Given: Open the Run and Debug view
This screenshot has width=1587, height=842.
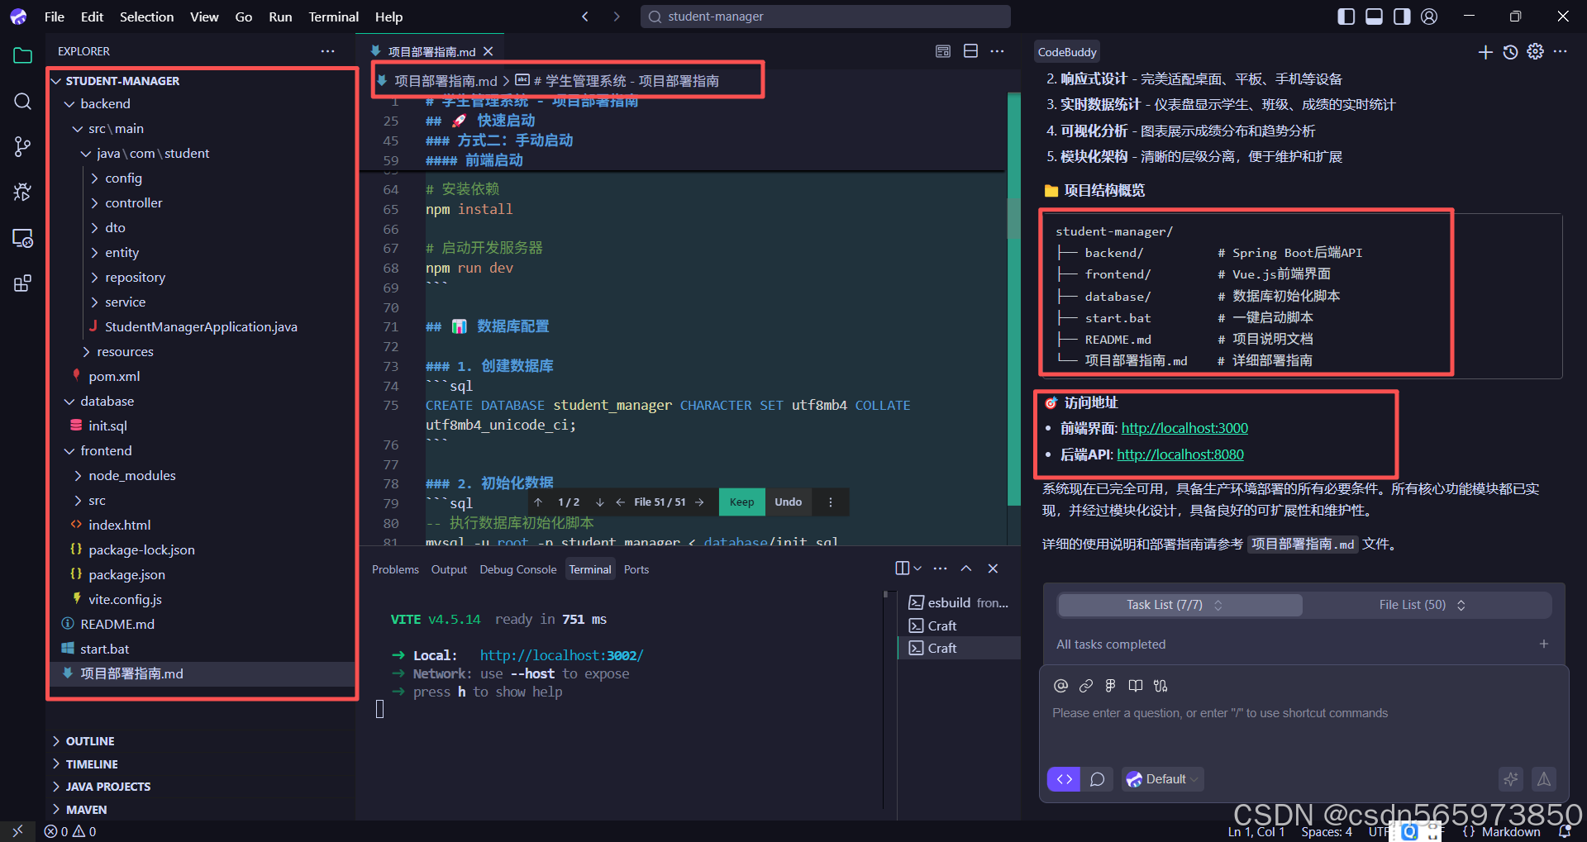Looking at the screenshot, I should click(x=22, y=192).
